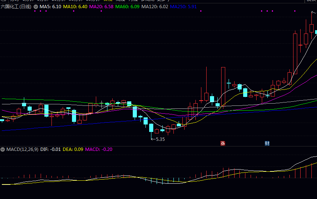This screenshot has height=199, width=317.
Task: Expand the MACD(12,26,9) indicator menu
Action: pyautogui.click(x=3, y=149)
